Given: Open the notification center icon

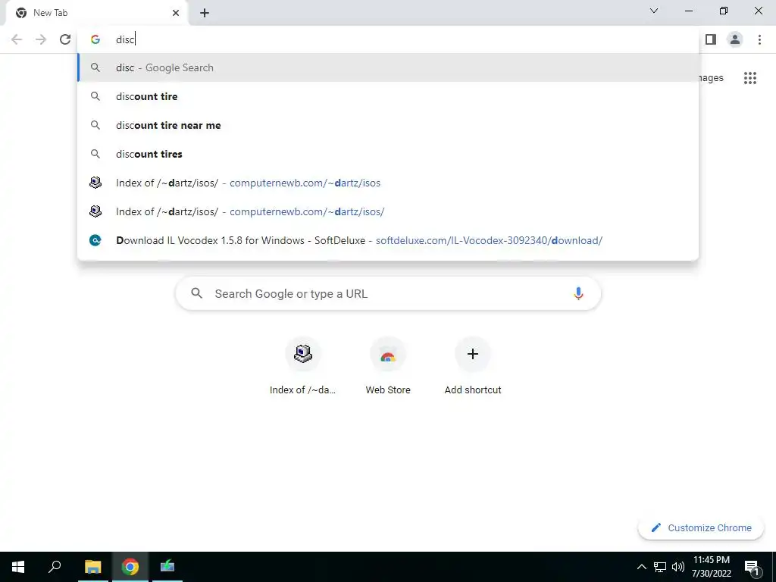Looking at the screenshot, I should click(x=752, y=567).
